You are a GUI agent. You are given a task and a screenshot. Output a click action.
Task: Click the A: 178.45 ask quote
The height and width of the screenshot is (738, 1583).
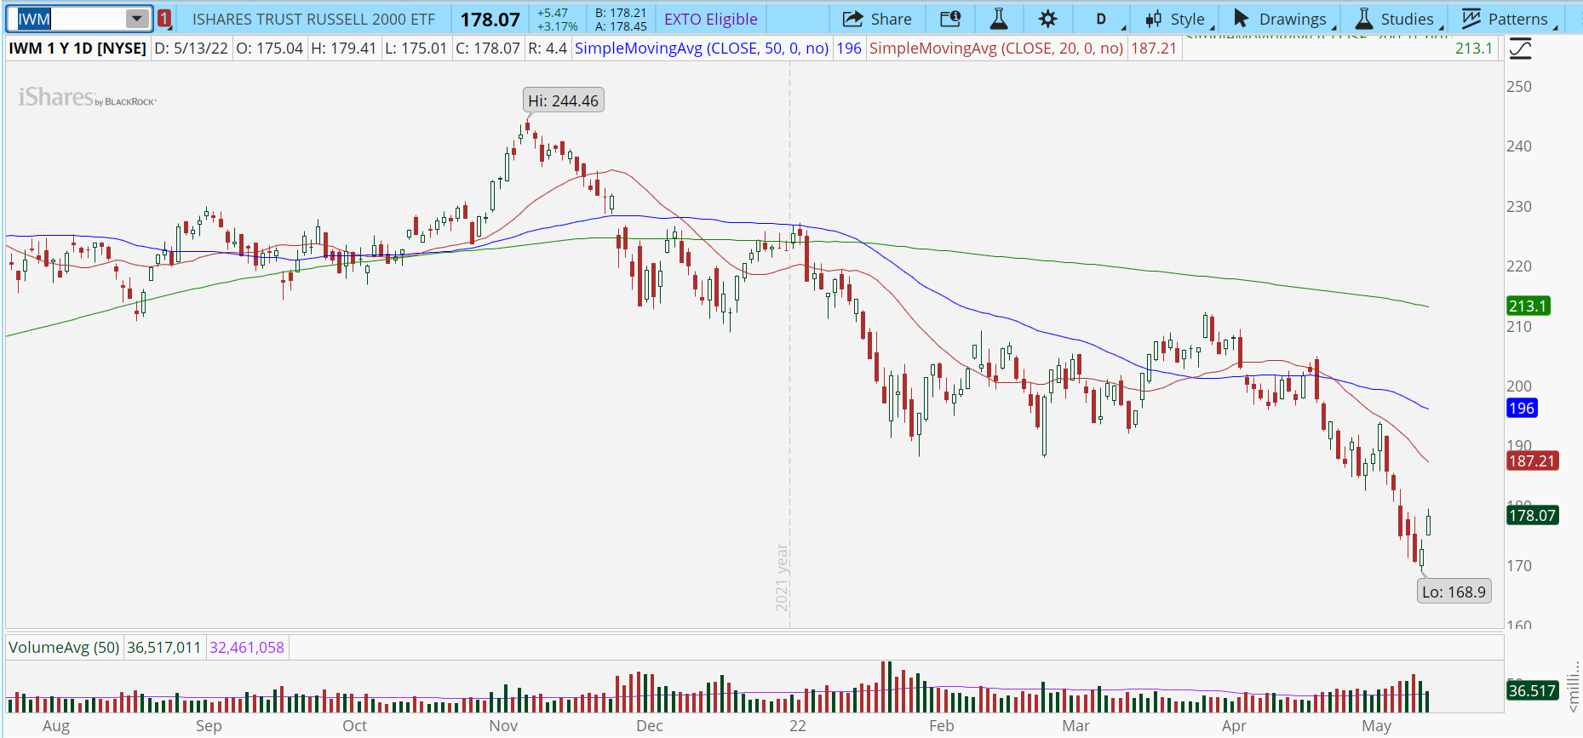621,26
